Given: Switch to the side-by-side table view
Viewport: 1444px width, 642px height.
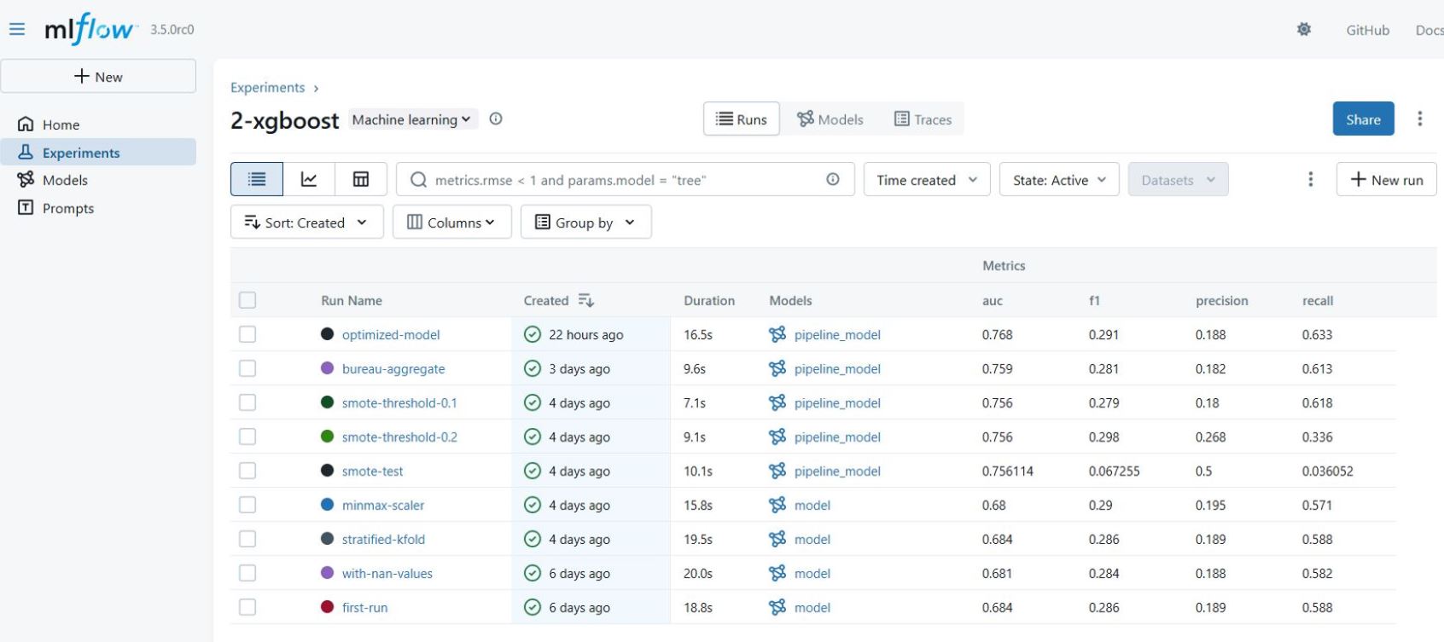Looking at the screenshot, I should [x=361, y=180].
